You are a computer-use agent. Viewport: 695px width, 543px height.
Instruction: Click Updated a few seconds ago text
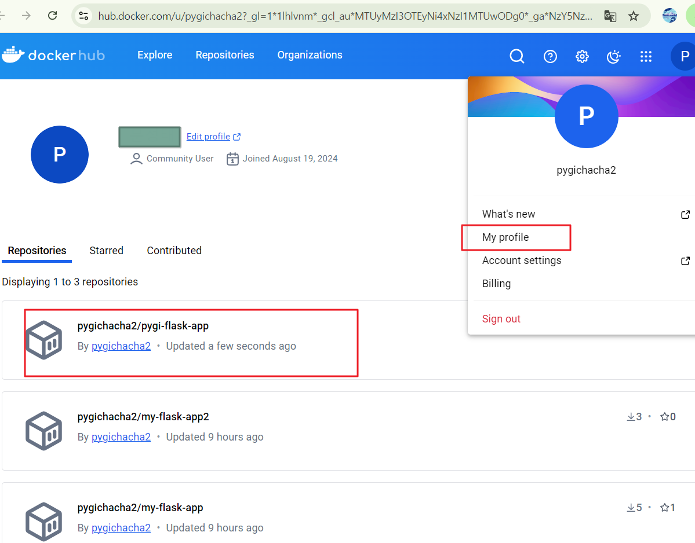[x=231, y=346]
